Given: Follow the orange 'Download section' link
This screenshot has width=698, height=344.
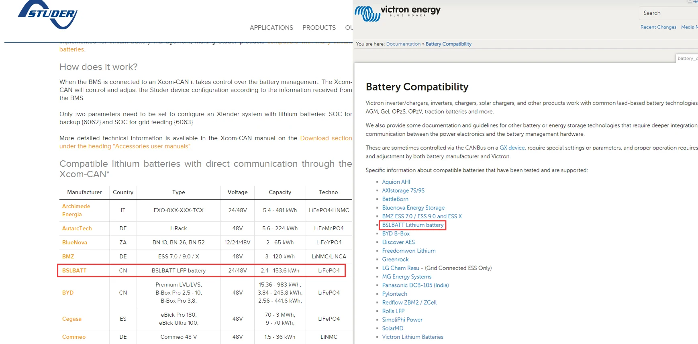Looking at the screenshot, I should [x=326, y=138].
